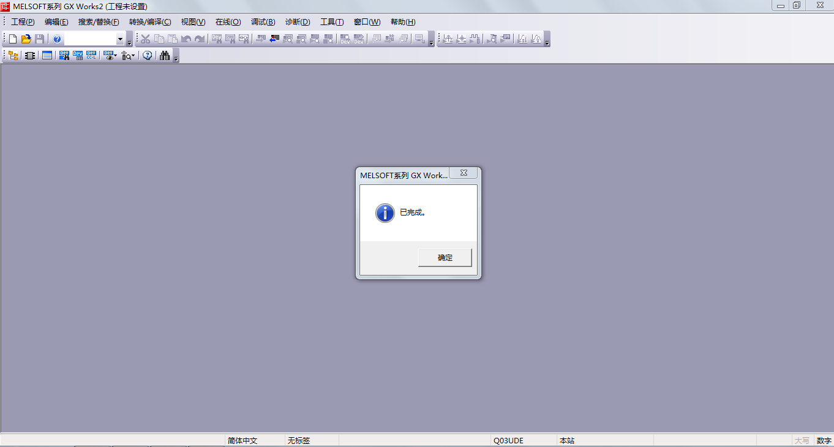The width and height of the screenshot is (834, 447).
Task: Click the 简体中文 status bar field
Action: 242,441
